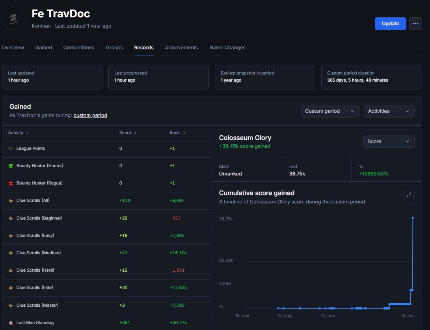Open the Groups tab
Screen dimensions: 430x330
point(114,47)
